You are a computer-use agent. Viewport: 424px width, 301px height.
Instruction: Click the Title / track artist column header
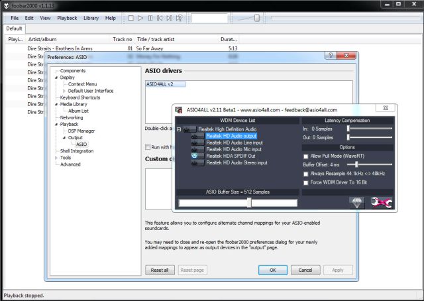coord(176,39)
